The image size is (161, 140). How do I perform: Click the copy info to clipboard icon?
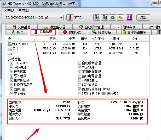(97, 17)
